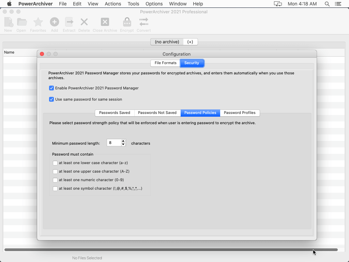Open the Passwords Saved tab
Image resolution: width=349 pixels, height=262 pixels.
115,113
